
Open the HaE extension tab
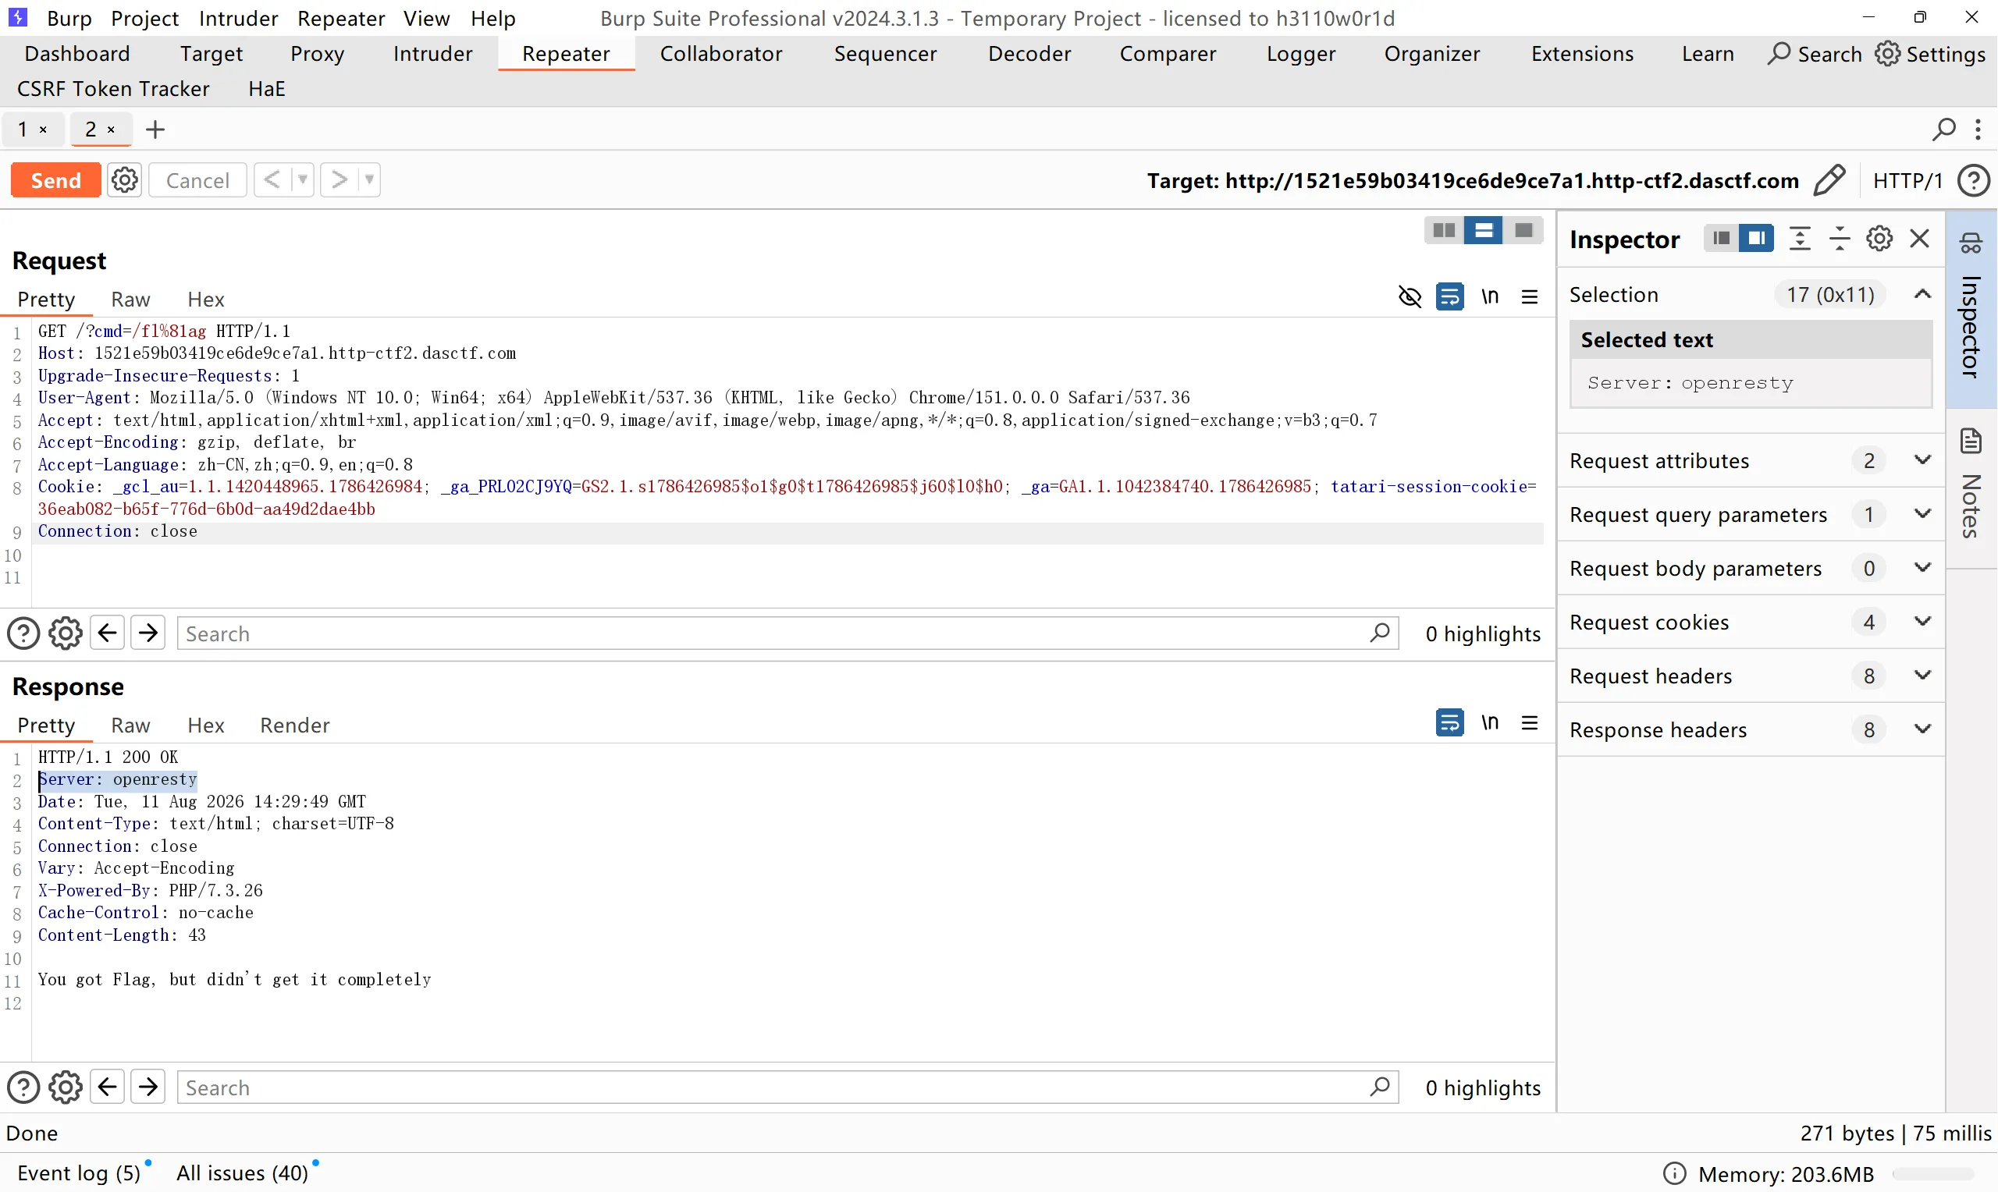[267, 88]
